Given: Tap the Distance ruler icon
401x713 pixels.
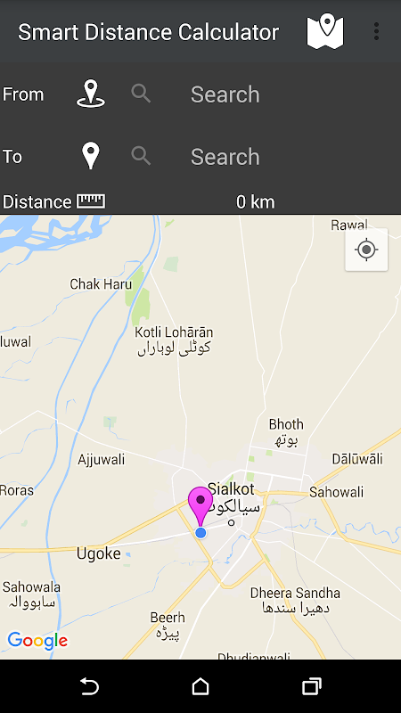Looking at the screenshot, I should (91, 201).
